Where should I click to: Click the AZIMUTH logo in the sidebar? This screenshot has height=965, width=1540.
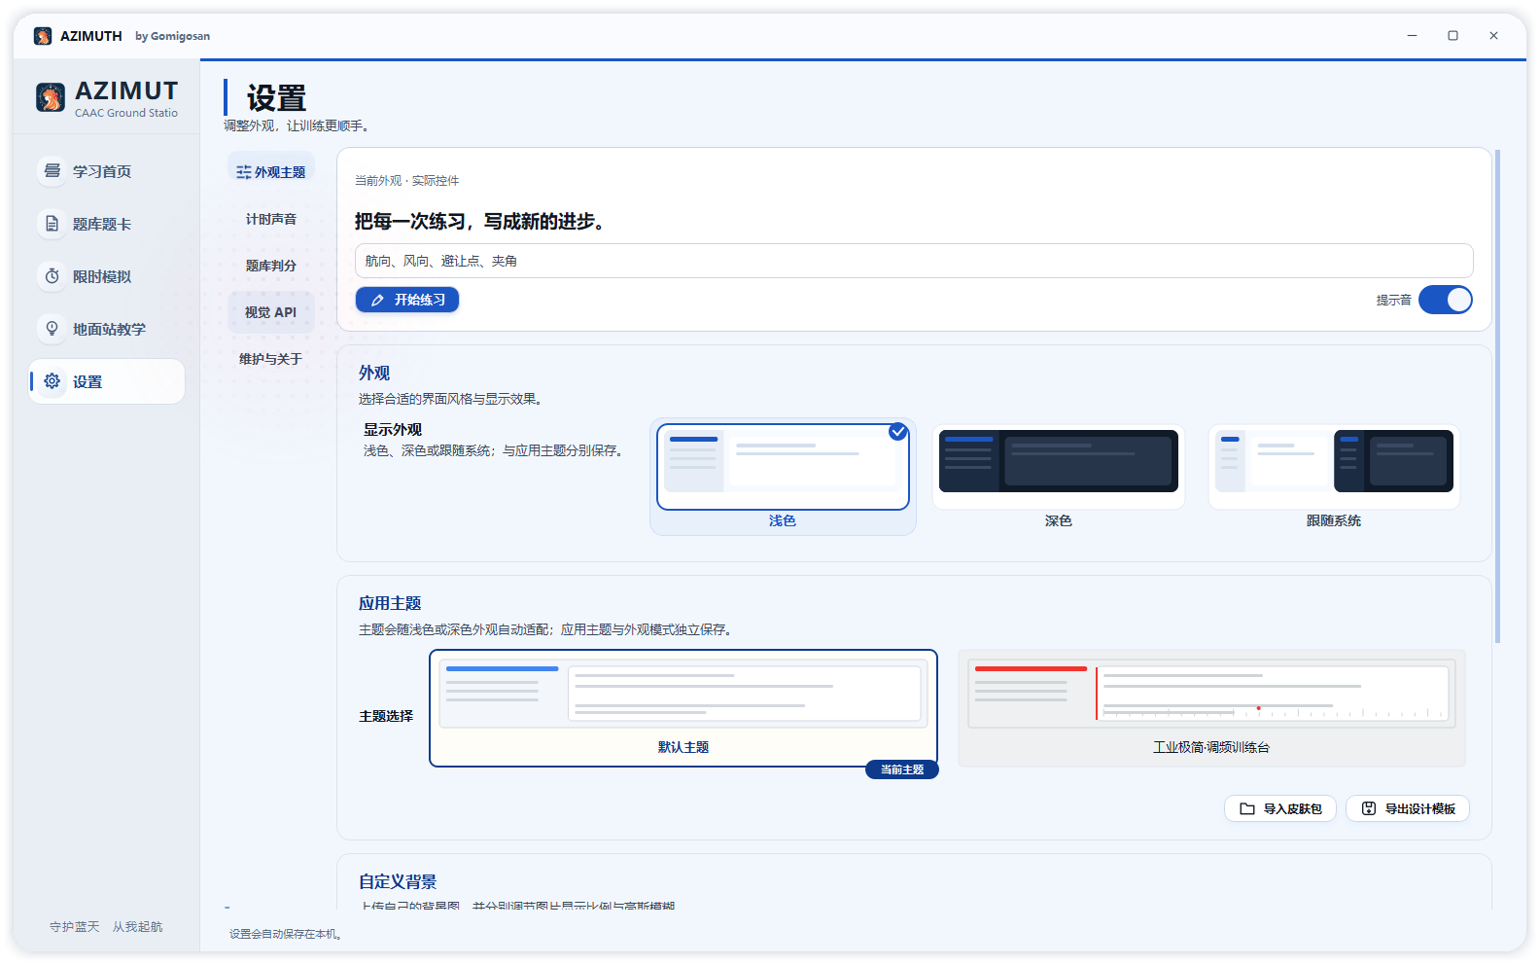(51, 97)
